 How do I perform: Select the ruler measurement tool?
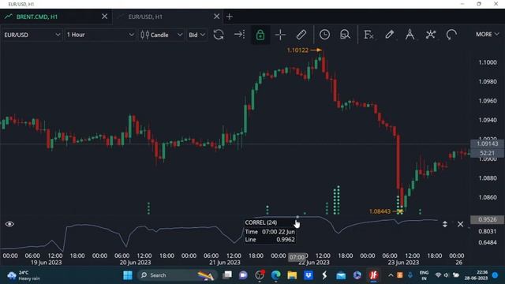coord(301,35)
